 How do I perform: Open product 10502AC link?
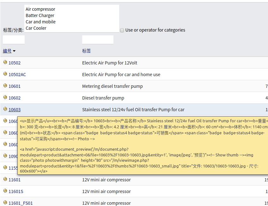tap(17, 75)
